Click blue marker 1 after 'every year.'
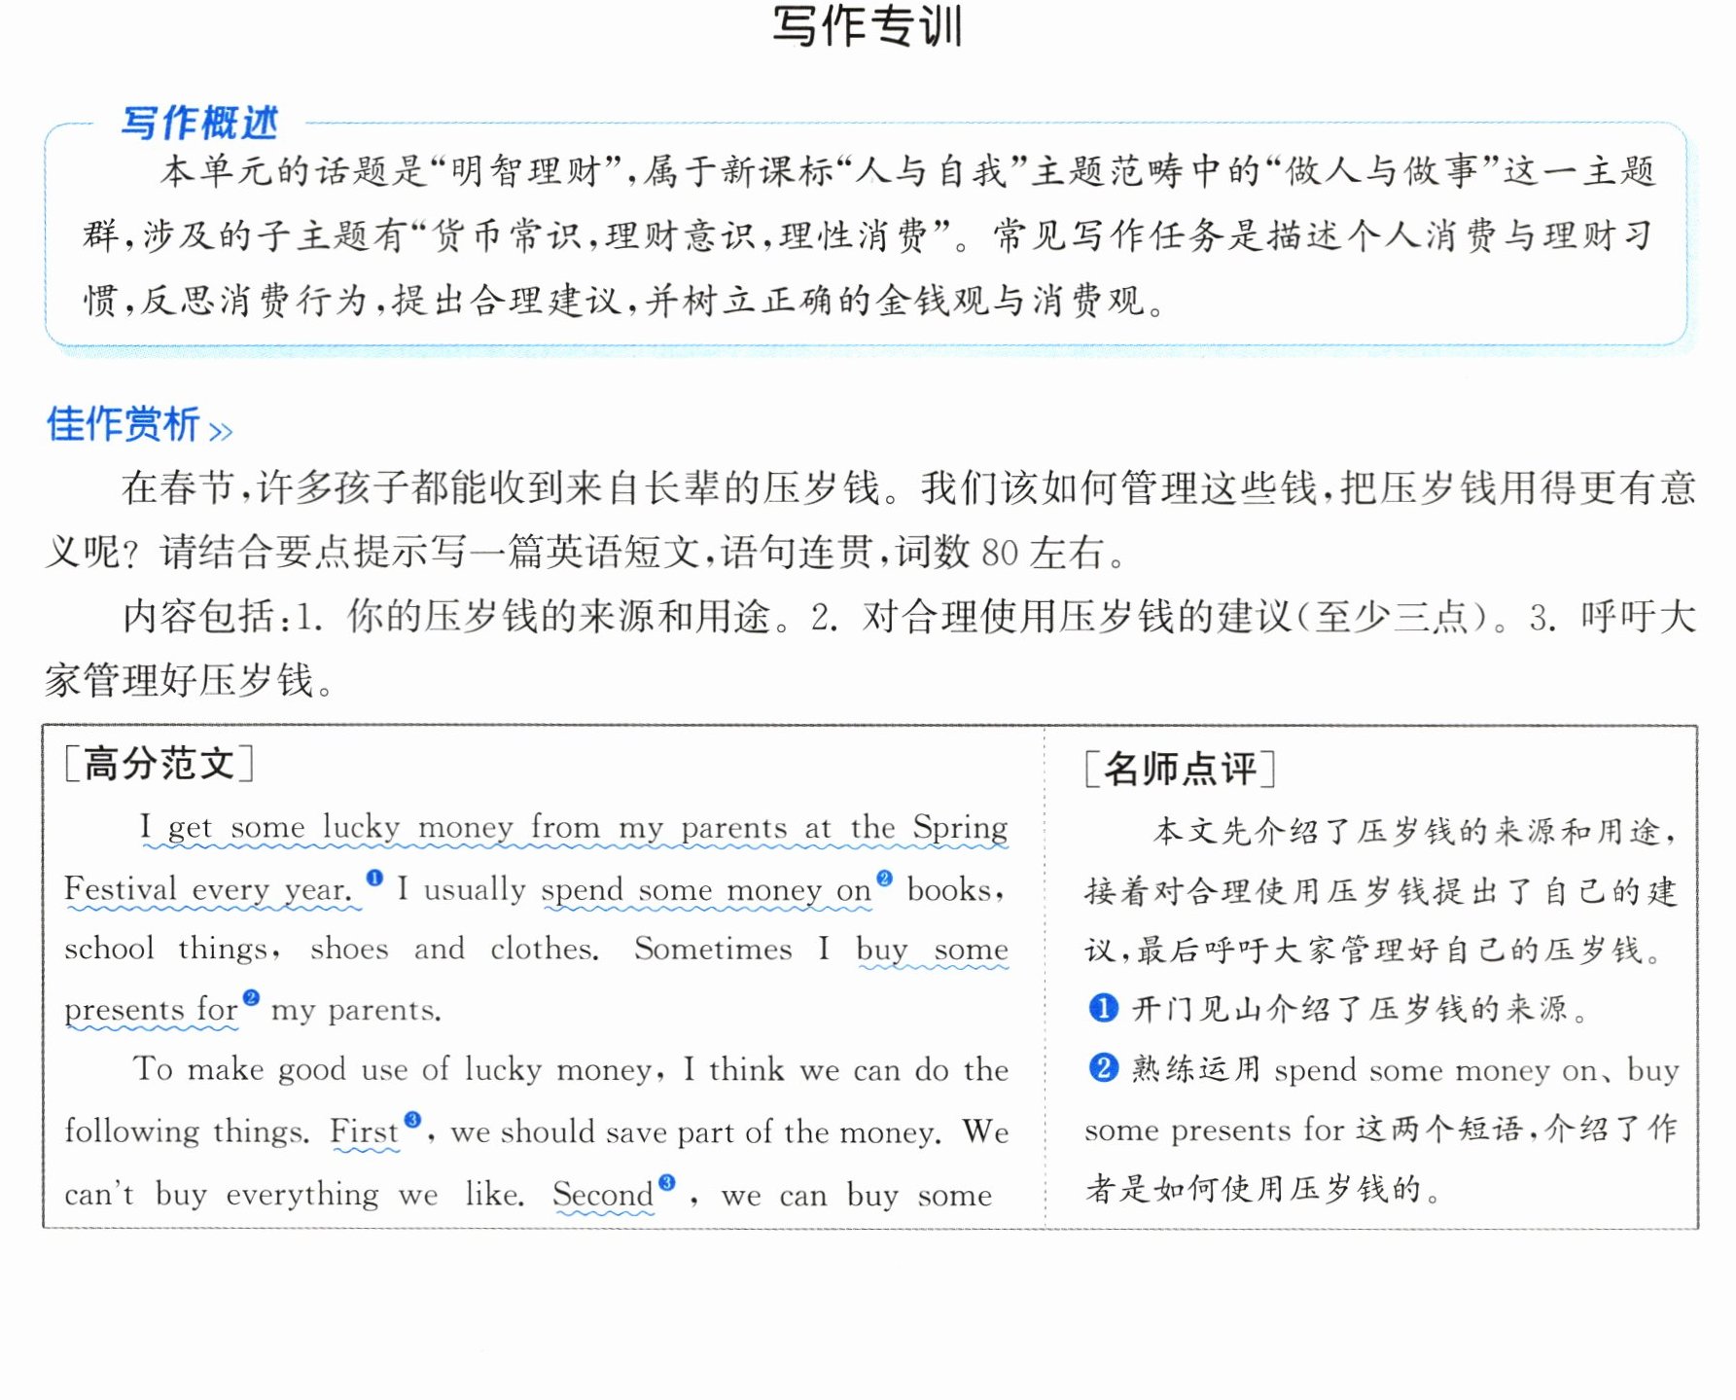 coord(374,879)
